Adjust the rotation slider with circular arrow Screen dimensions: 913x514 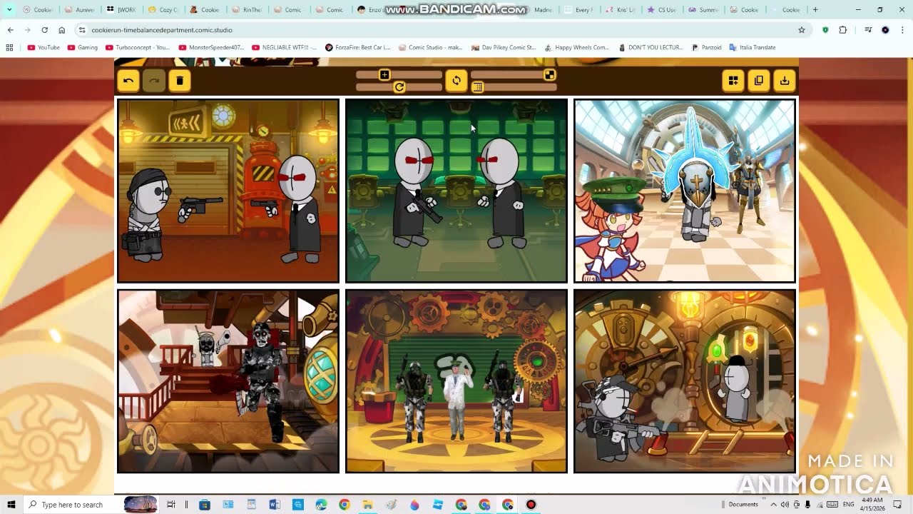tap(399, 87)
